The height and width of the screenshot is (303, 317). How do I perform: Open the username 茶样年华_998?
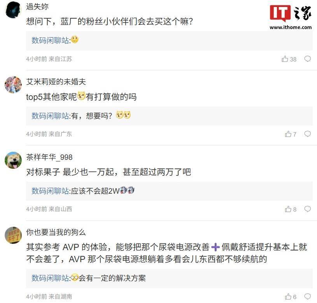[49, 157]
